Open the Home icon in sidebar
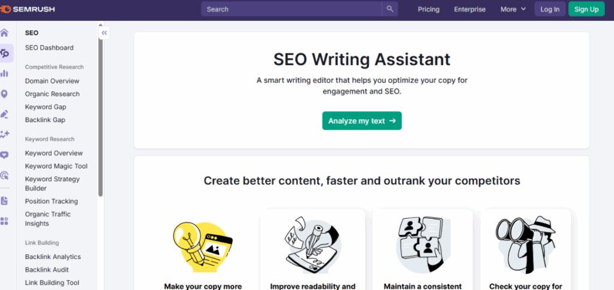 4,33
